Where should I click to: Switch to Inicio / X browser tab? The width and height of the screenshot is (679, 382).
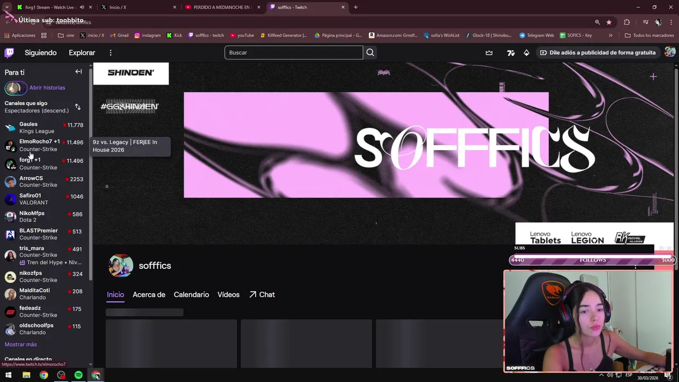click(138, 7)
